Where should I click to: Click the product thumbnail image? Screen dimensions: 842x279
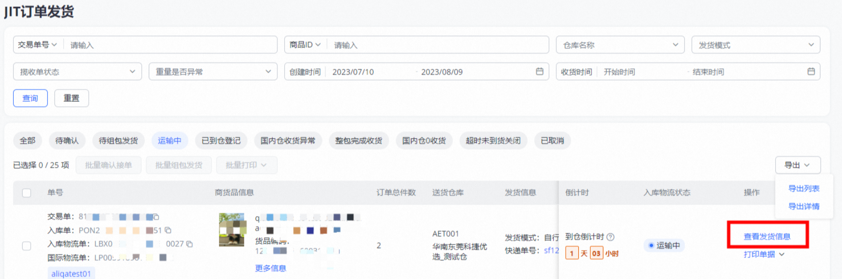[x=232, y=229]
